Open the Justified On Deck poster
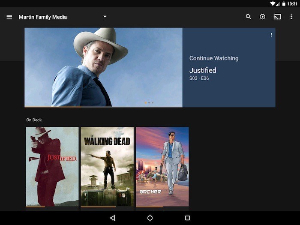300x225 pixels. (x=52, y=167)
